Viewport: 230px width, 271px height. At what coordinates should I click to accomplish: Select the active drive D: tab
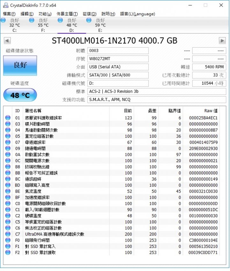click(x=71, y=25)
